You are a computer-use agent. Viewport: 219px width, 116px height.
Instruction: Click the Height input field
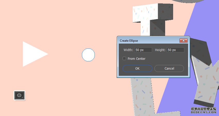point(175,50)
